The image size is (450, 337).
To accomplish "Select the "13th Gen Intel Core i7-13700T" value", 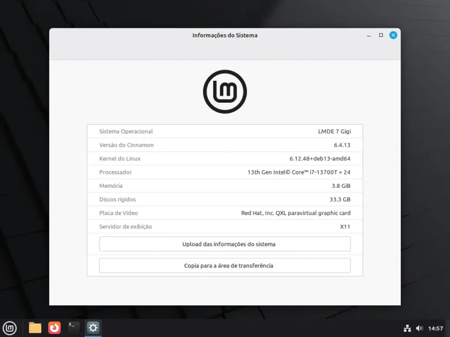I will 299,172.
